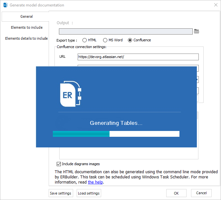The height and width of the screenshot is (200, 221).
Task: Click the Load settings button
Action: click(x=89, y=193)
